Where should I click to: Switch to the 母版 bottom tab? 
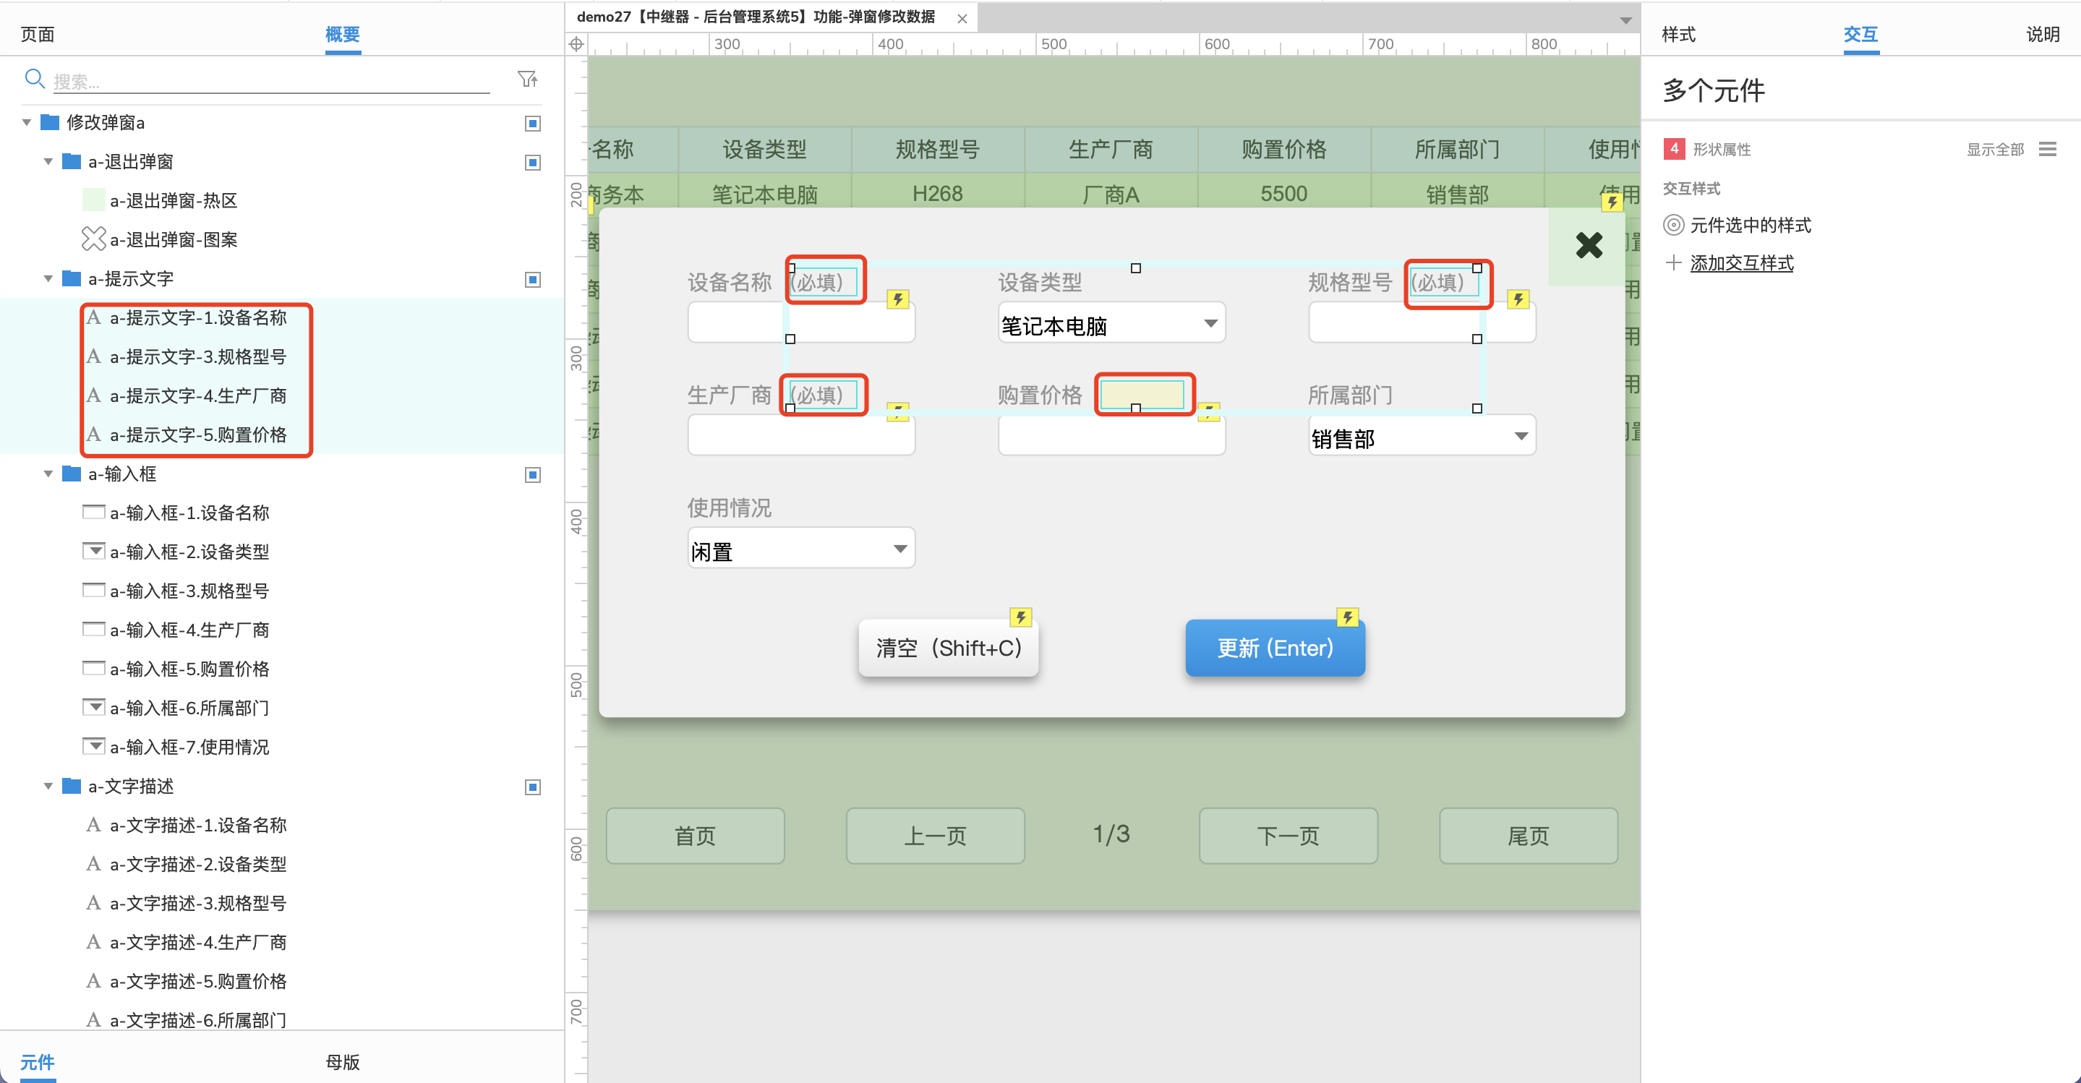(343, 1062)
